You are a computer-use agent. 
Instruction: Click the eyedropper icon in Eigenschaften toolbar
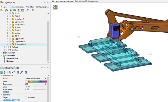click(21, 72)
